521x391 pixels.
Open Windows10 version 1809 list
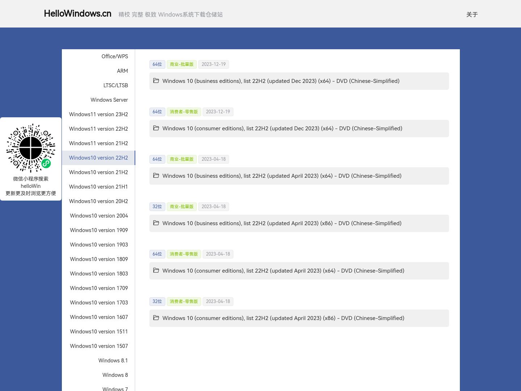point(98,259)
